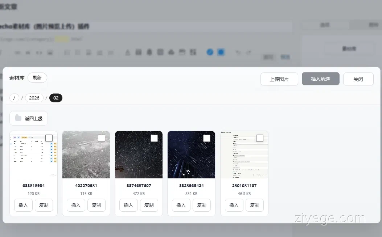The image size is (382, 237).
Task: Click the 插入所选 insert selected button
Action: click(x=320, y=79)
